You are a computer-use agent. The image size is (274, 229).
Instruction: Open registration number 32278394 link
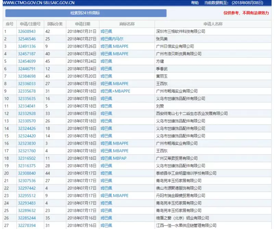[x=27, y=226]
